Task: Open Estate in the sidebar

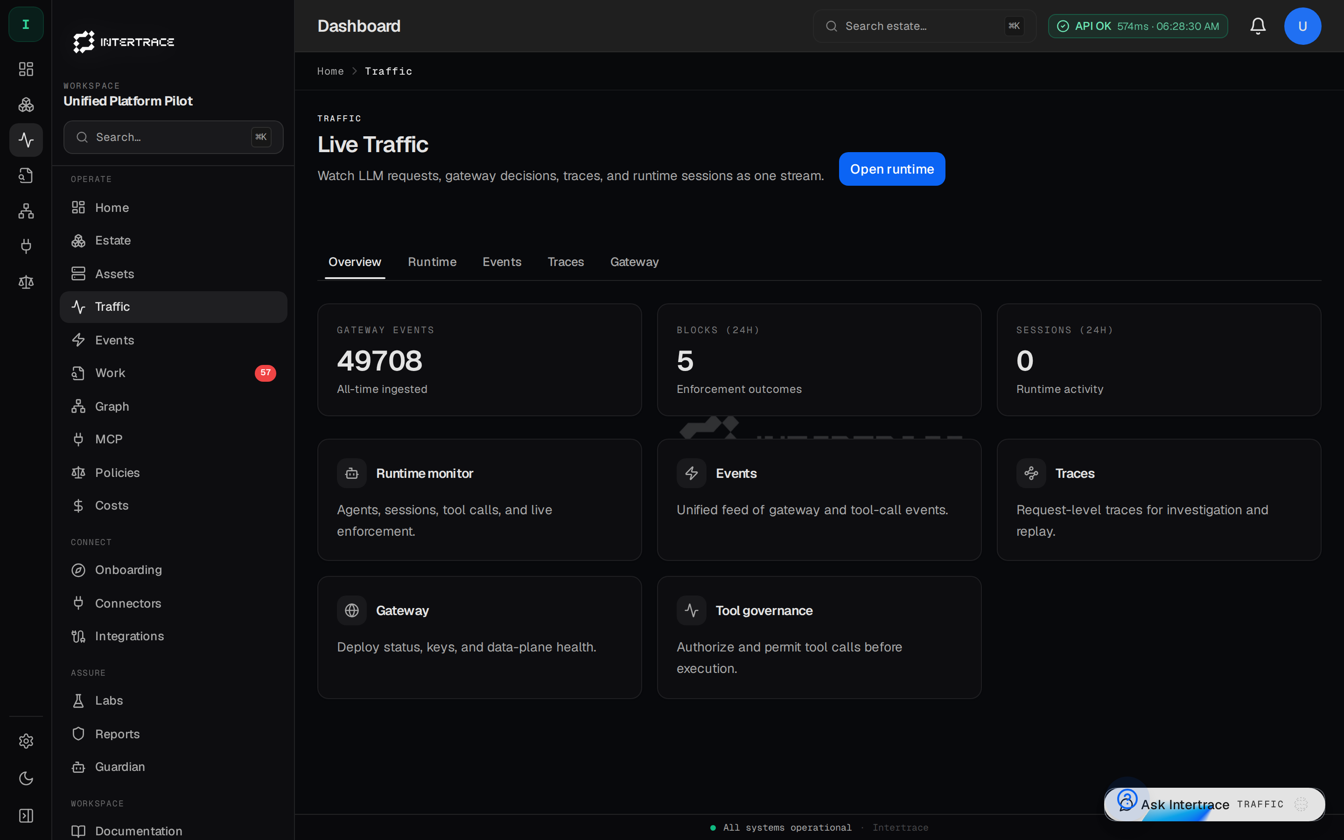Action: click(173, 240)
